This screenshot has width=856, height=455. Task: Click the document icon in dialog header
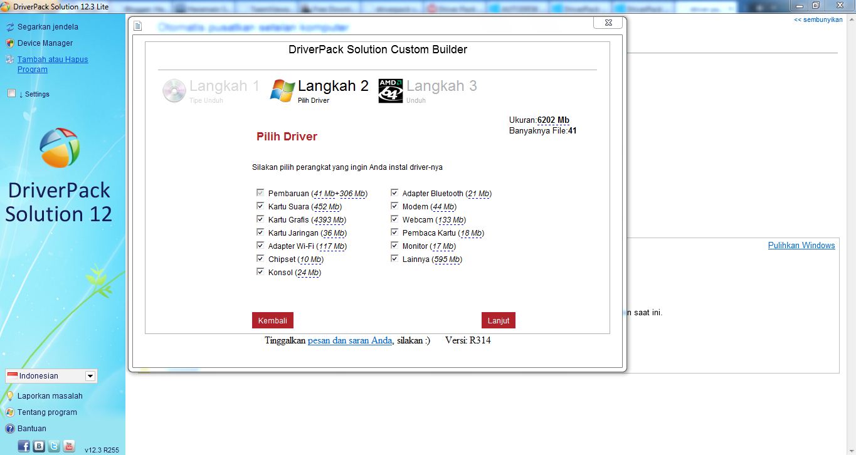pyautogui.click(x=138, y=26)
